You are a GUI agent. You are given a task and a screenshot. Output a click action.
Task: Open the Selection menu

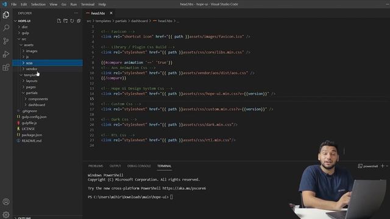pos(38,4)
